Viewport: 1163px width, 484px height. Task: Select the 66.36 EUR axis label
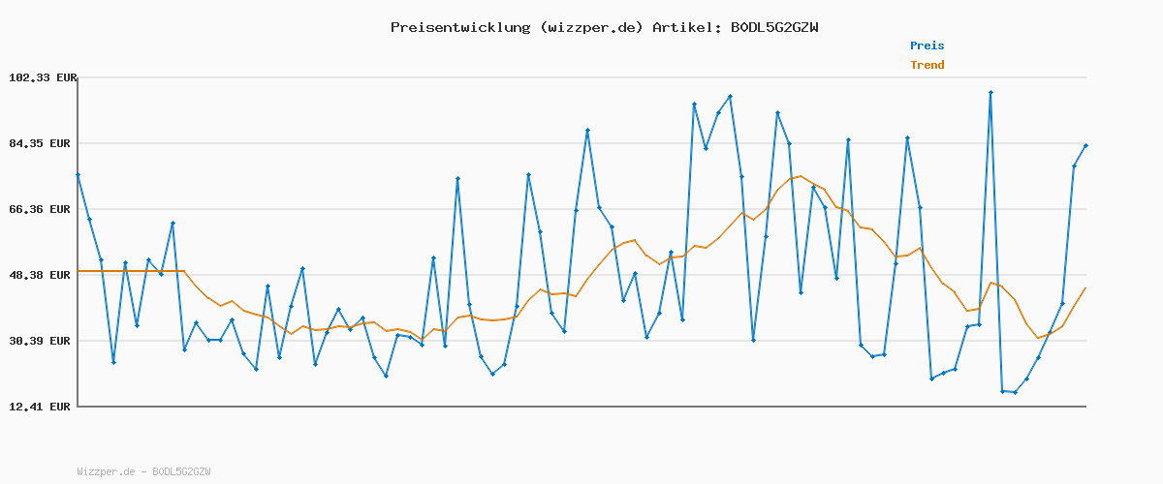(42, 209)
